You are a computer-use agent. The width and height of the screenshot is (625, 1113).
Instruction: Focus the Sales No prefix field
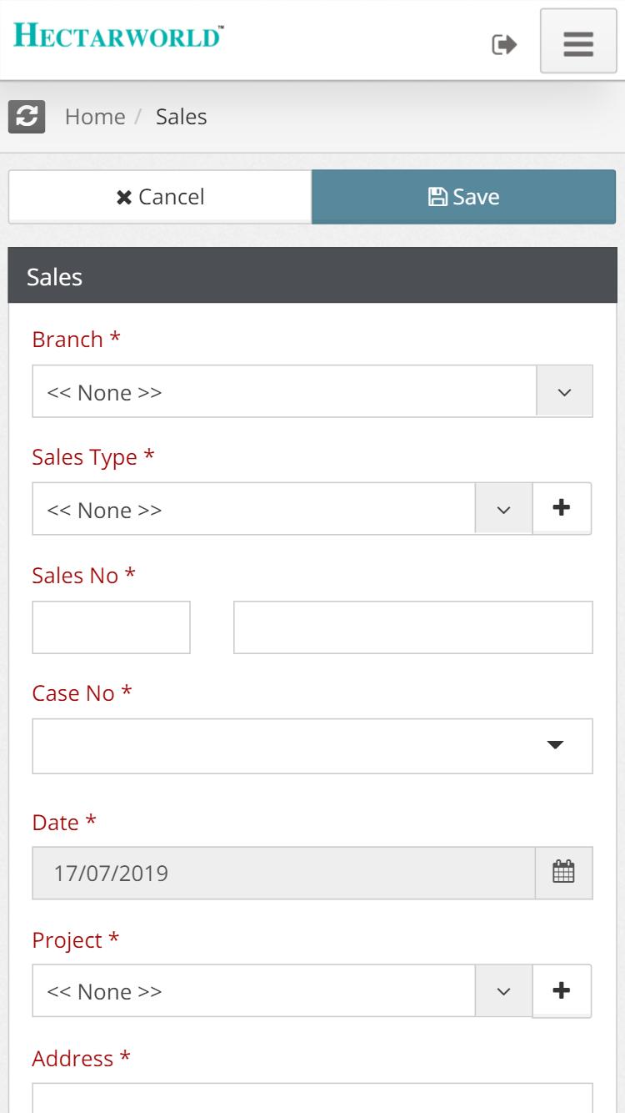[112, 627]
